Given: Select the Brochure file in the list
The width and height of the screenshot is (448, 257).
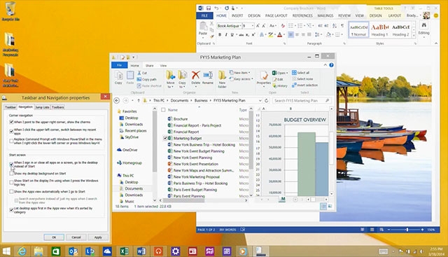Looking at the screenshot, I should tap(181, 119).
